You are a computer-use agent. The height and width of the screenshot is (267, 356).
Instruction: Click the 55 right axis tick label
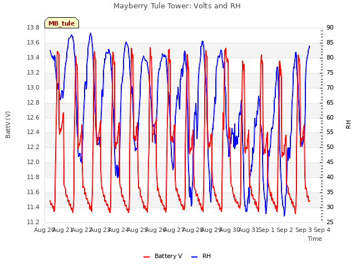(330, 132)
